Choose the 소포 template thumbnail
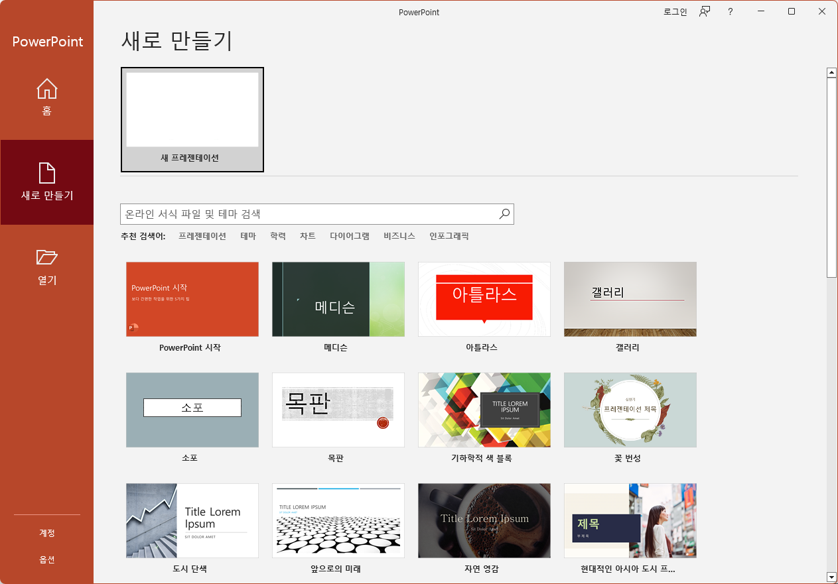 click(x=192, y=410)
